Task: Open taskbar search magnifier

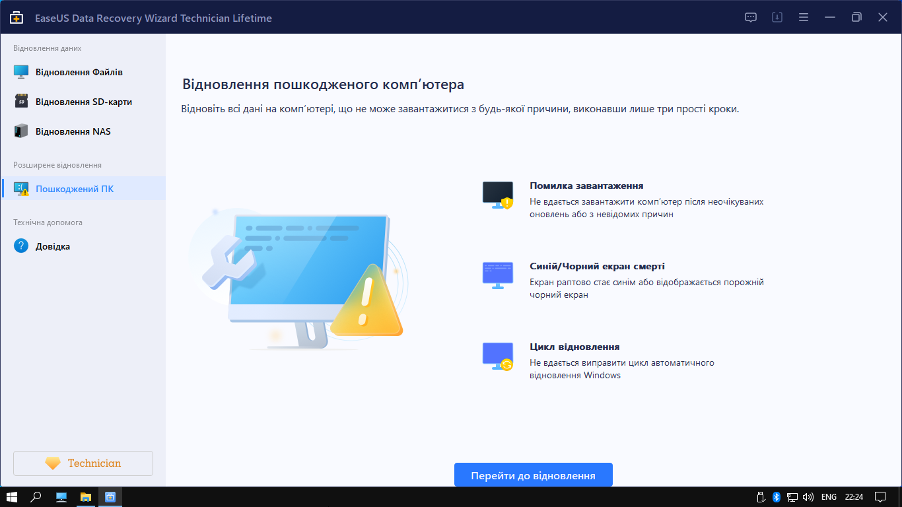Action: coord(37,497)
